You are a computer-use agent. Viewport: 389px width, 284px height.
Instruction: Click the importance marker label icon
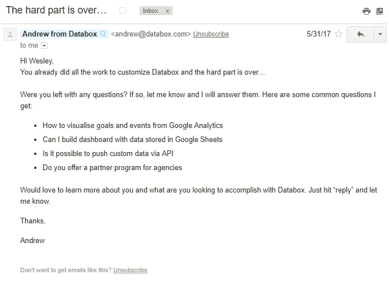coord(124,11)
